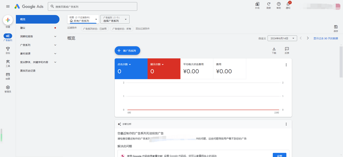Select the 平均每次点击费用 metric tile

tap(197, 69)
